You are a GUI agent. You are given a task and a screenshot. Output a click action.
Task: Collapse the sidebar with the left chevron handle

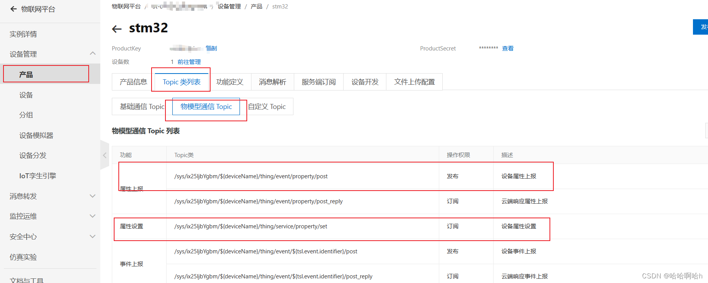click(105, 155)
